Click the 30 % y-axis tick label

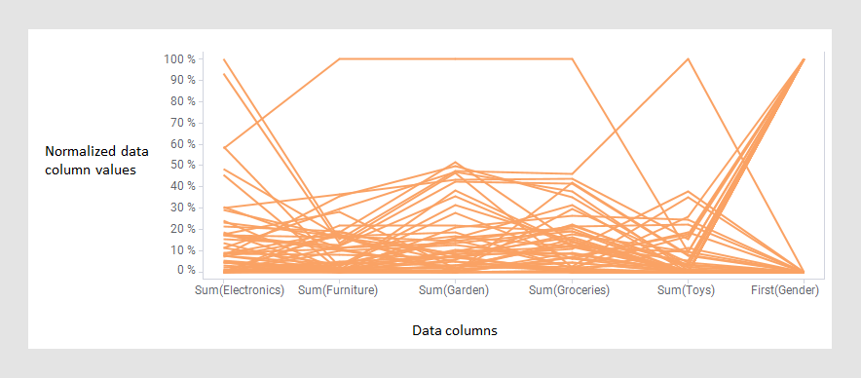(x=182, y=208)
